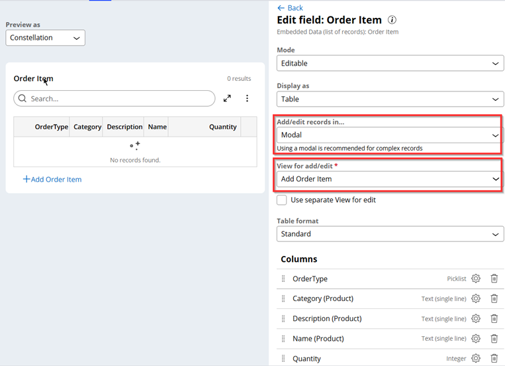
Task: Click the Order Item preview heading
Action: [33, 78]
